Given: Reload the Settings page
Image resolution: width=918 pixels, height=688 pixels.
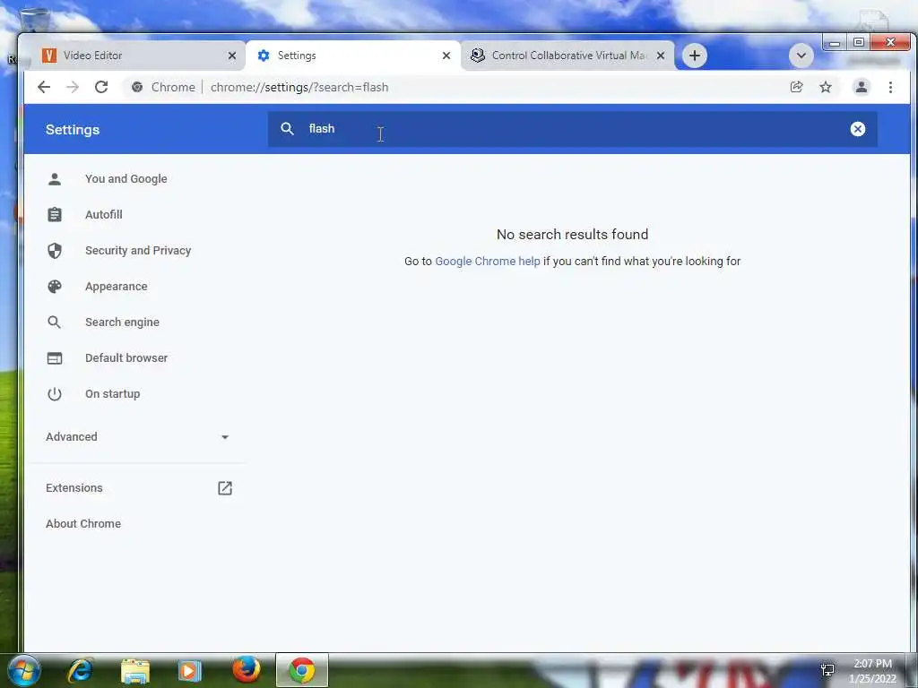Looking at the screenshot, I should coord(101,87).
